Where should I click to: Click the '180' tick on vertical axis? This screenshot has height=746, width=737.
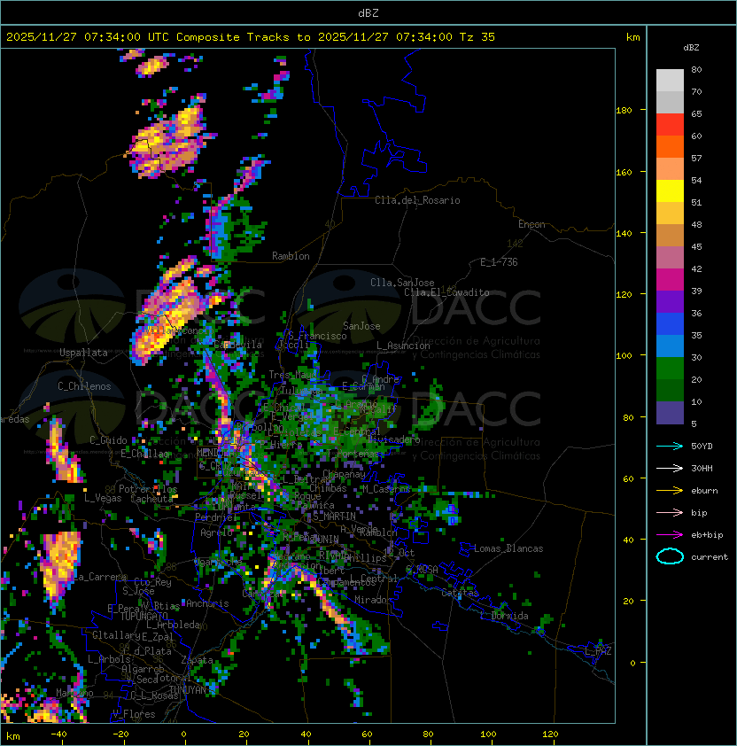tap(624, 110)
